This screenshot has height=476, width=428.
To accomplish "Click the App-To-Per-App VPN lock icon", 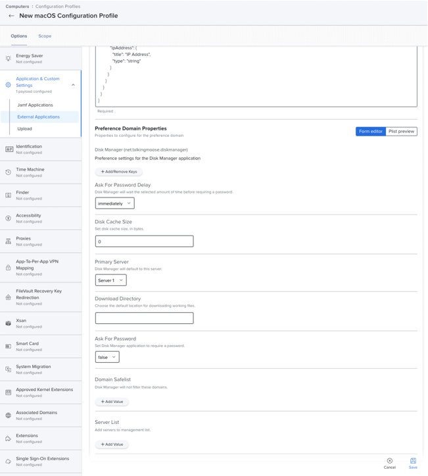I will pos(8,267).
